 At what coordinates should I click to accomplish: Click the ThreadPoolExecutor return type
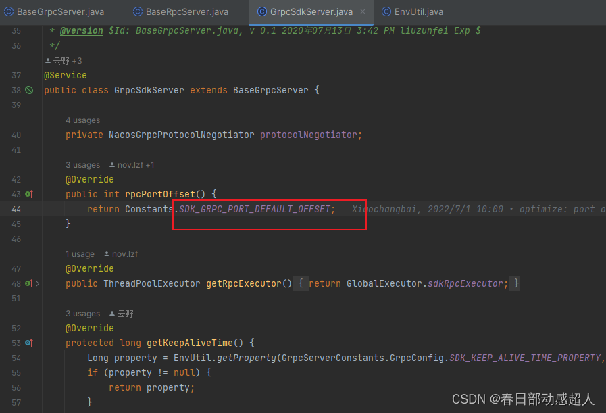coord(152,283)
